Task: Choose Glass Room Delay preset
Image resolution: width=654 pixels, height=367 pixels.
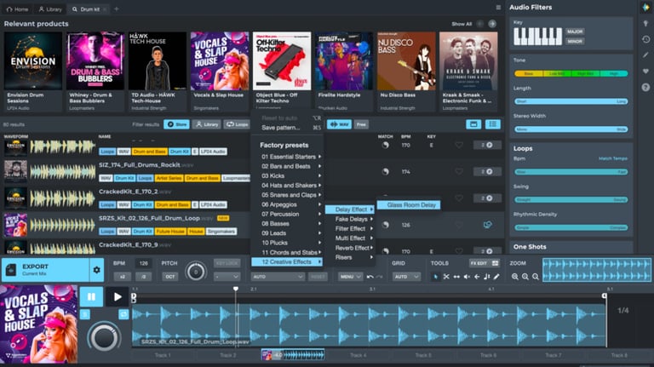Action: pos(409,204)
